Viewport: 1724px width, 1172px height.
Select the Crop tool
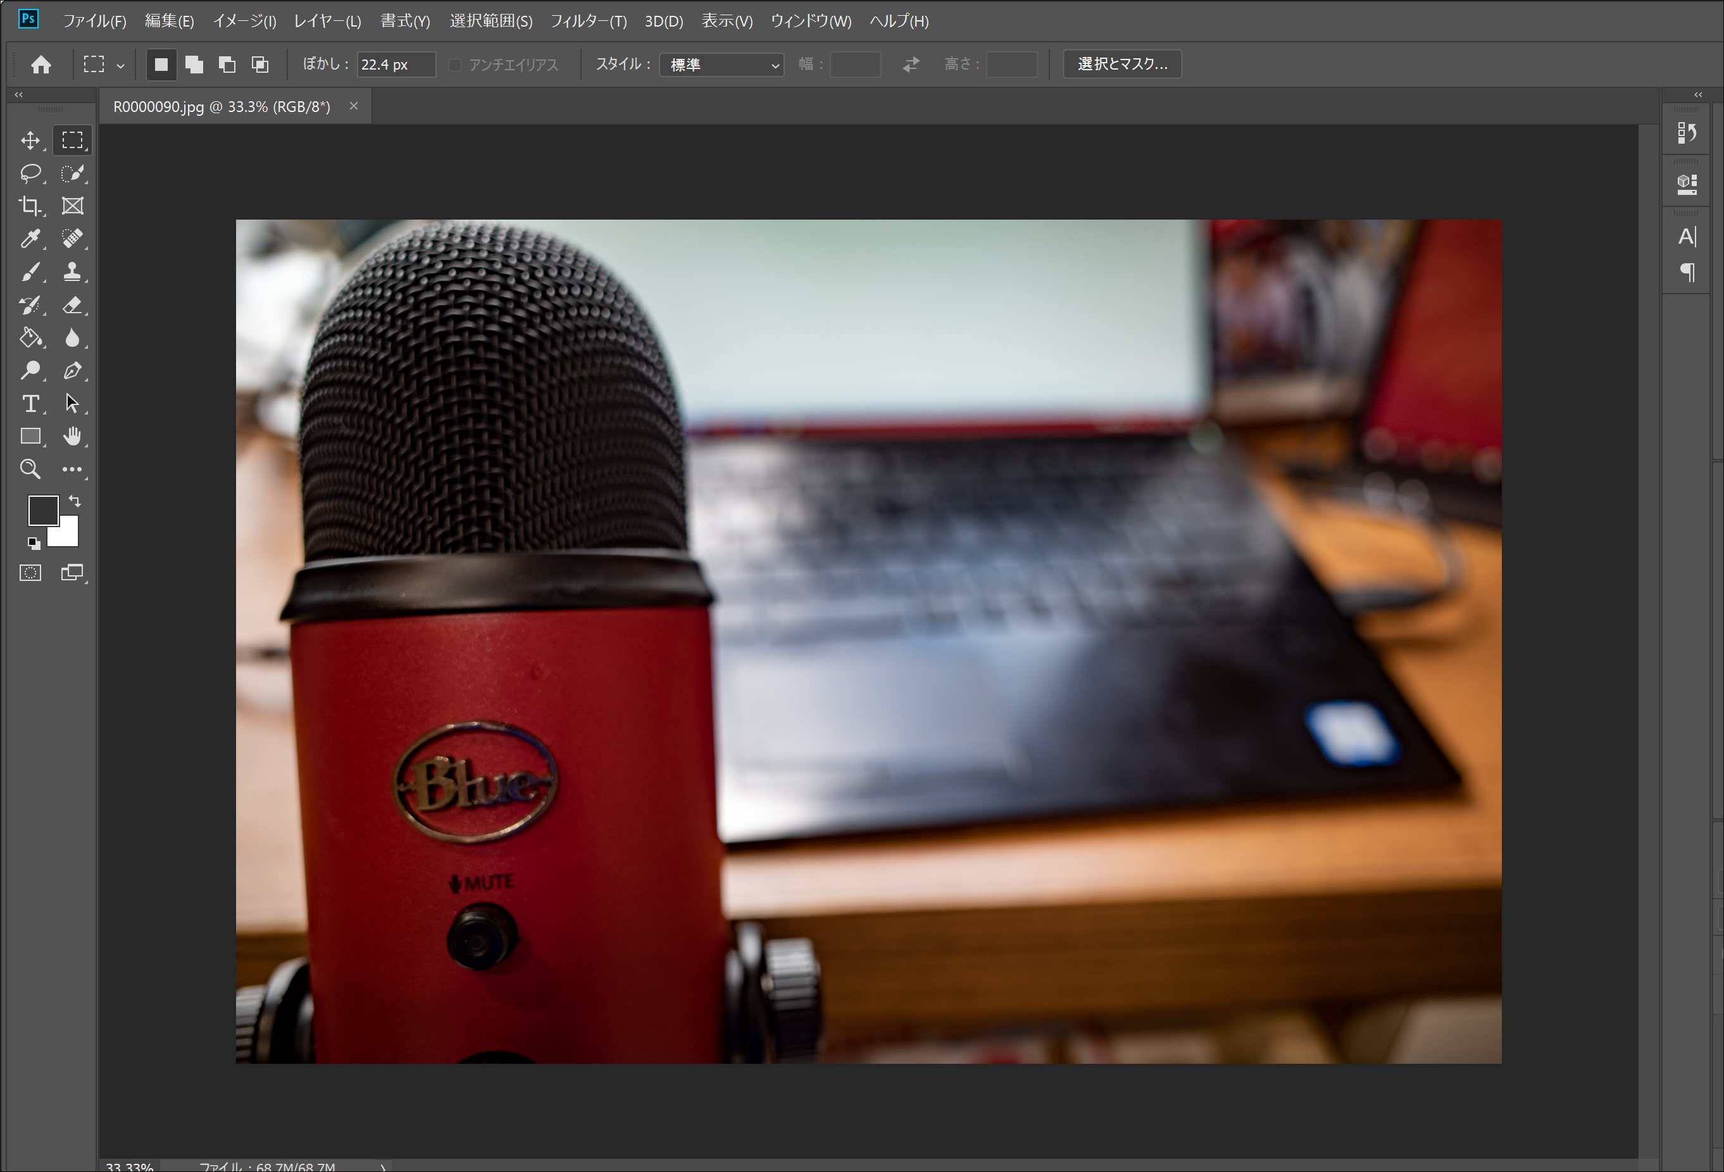tap(30, 206)
